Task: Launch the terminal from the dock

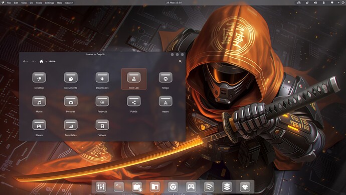Action: [x=119, y=187]
